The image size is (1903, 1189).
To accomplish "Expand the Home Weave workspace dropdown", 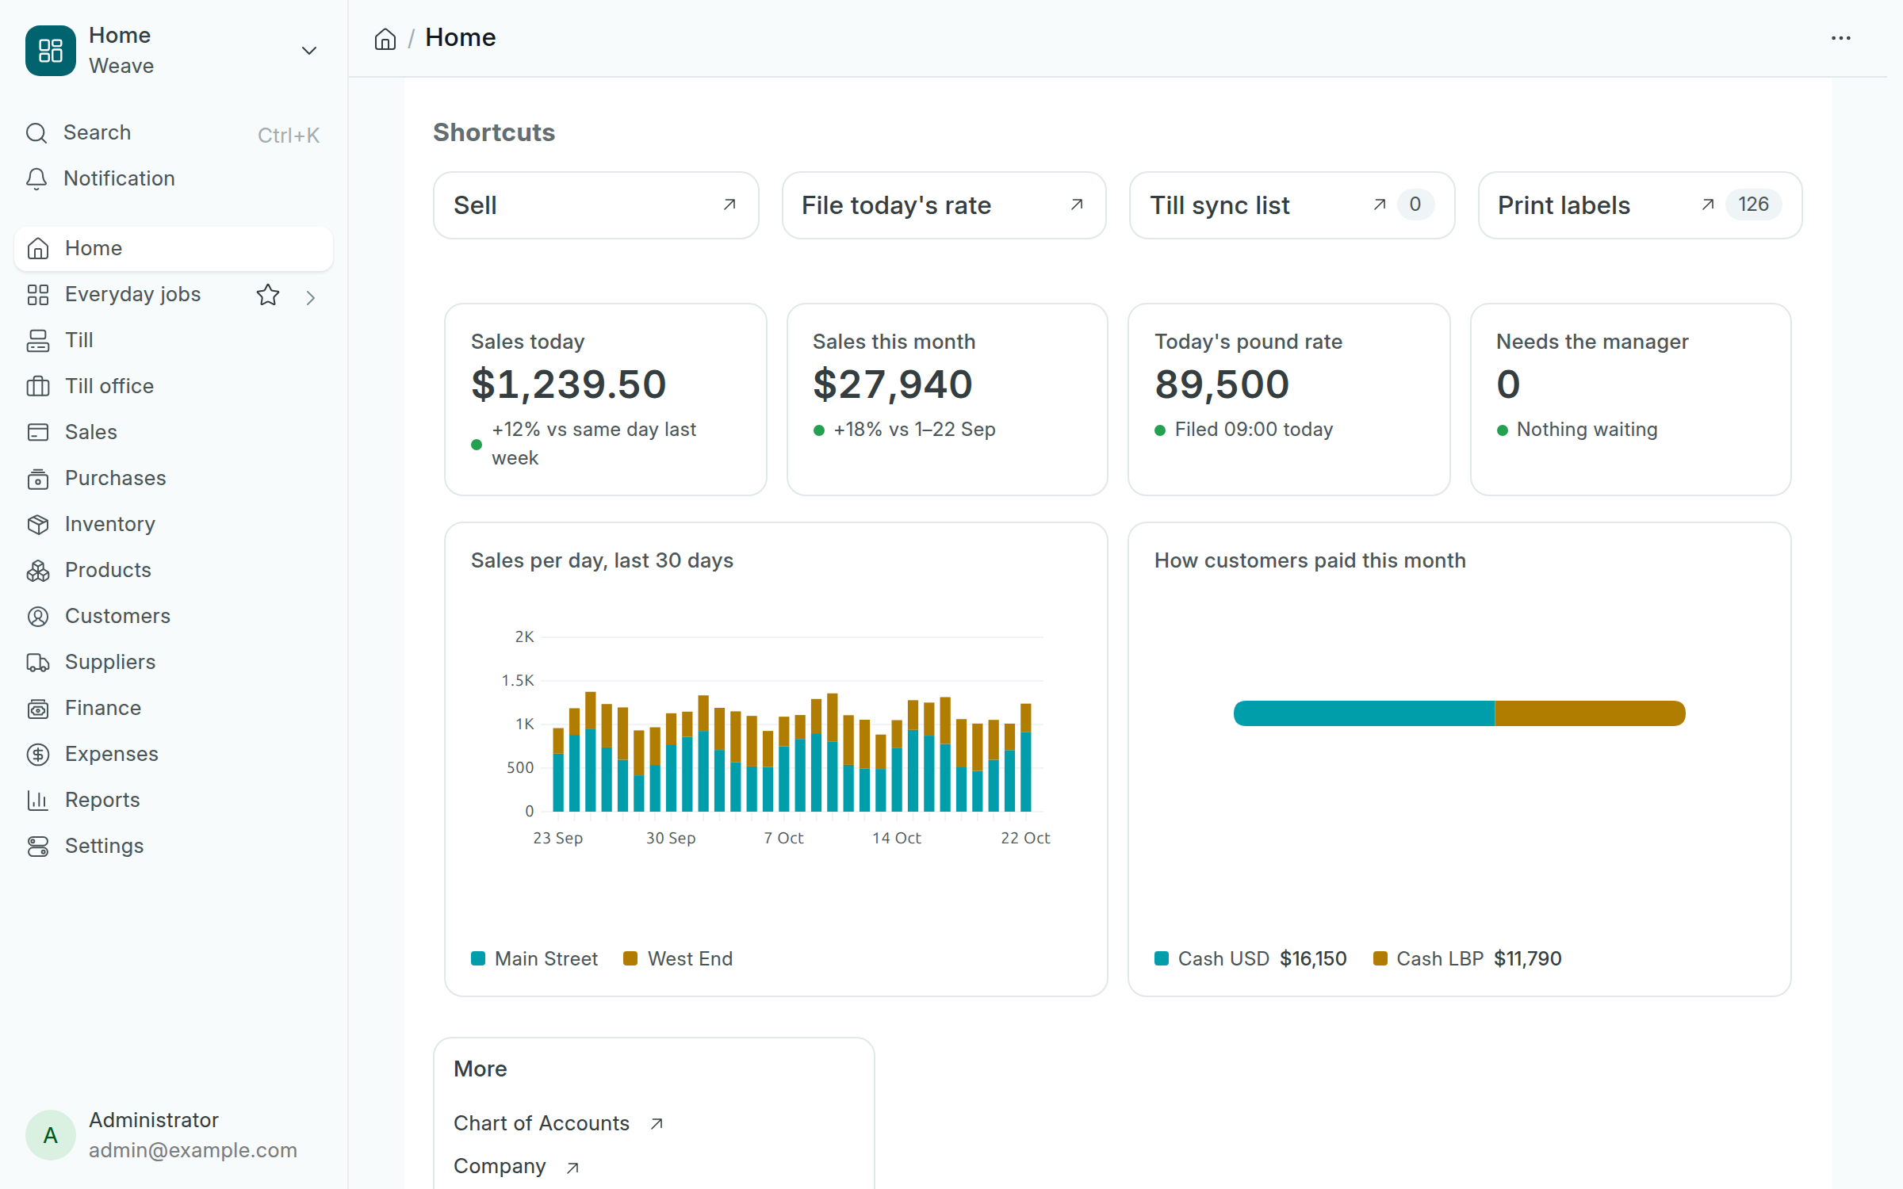I will click(x=309, y=51).
